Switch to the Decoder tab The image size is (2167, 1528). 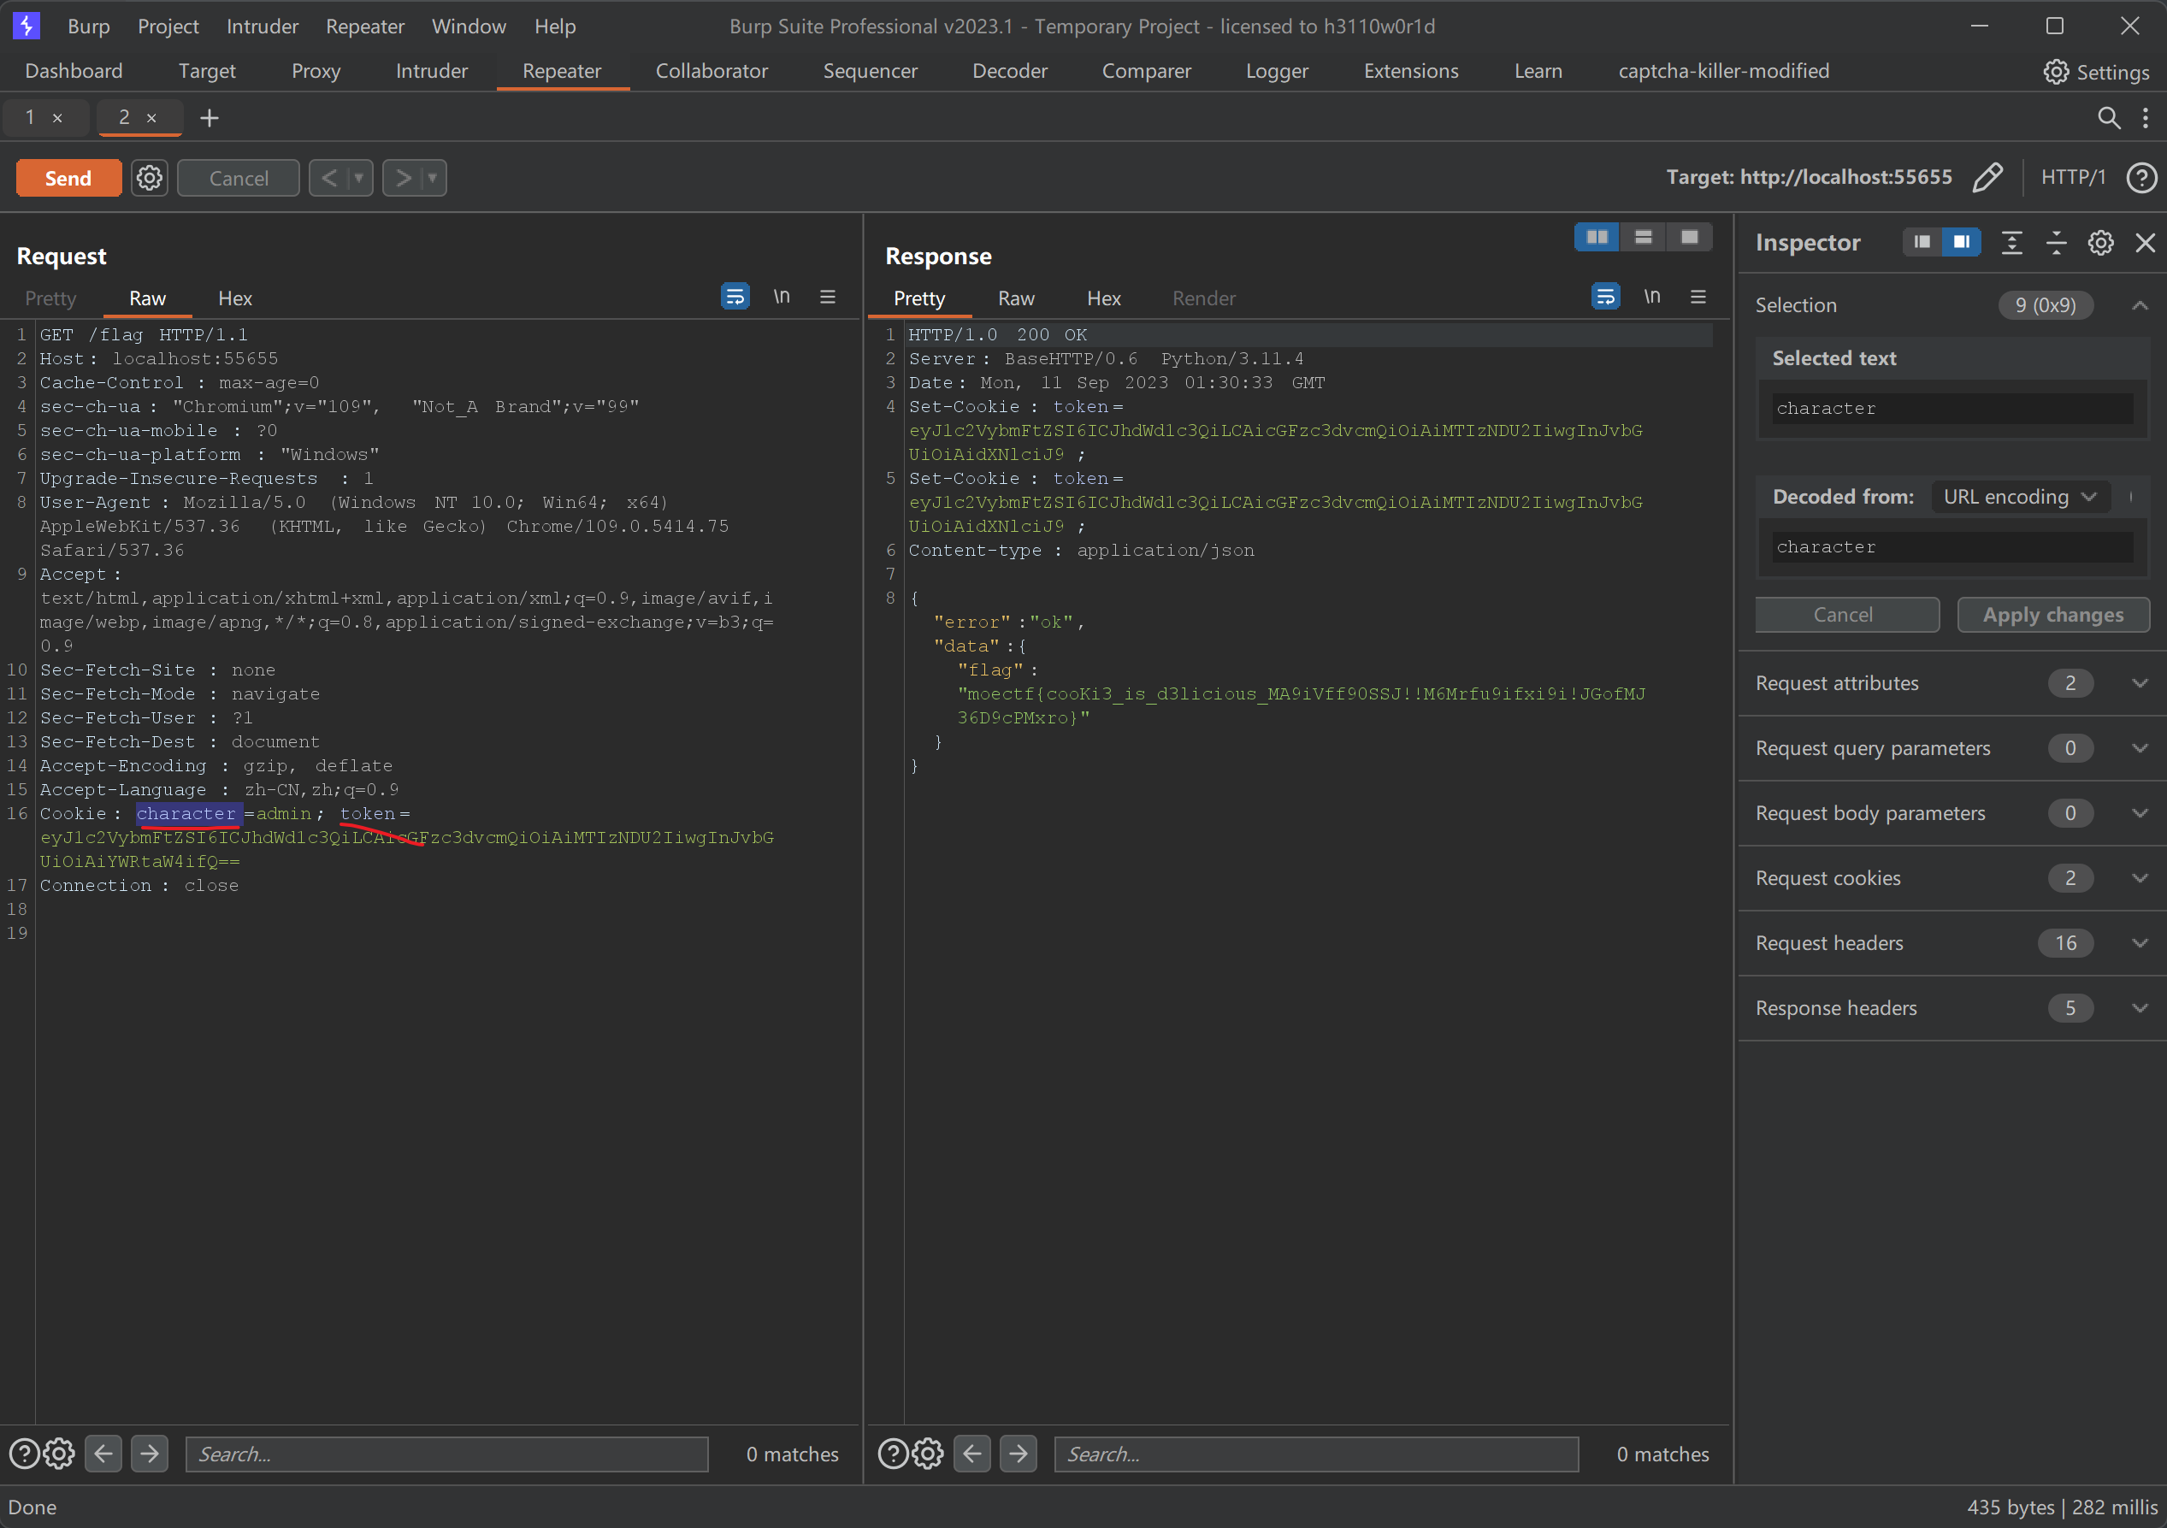(1009, 71)
